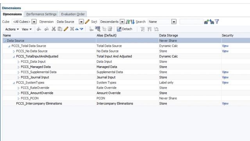Expand the FCCS_Managed Data node
The image size is (250, 141).
(x=18, y=67)
